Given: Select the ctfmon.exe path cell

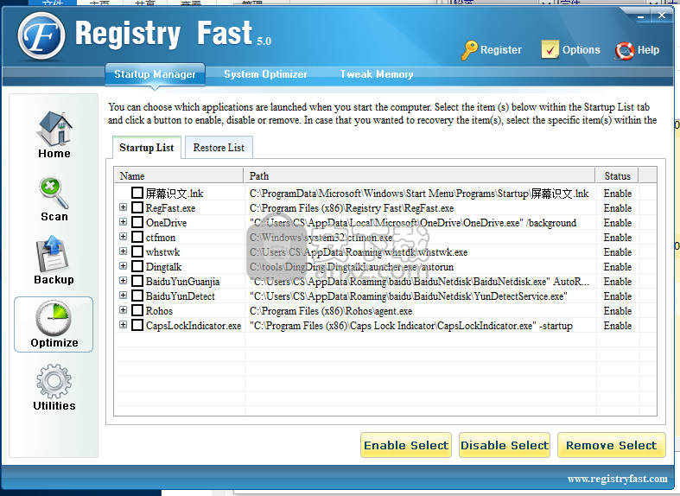Looking at the screenshot, I should [x=421, y=238].
